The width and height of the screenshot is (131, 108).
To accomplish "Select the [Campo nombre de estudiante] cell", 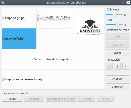I will [53, 80].
